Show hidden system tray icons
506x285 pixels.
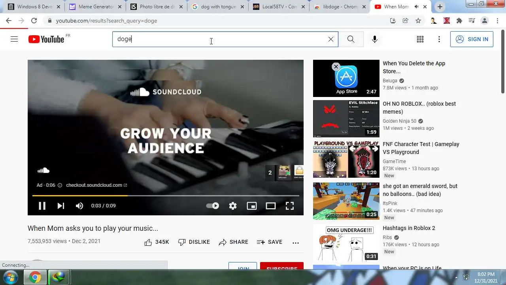click(456, 277)
